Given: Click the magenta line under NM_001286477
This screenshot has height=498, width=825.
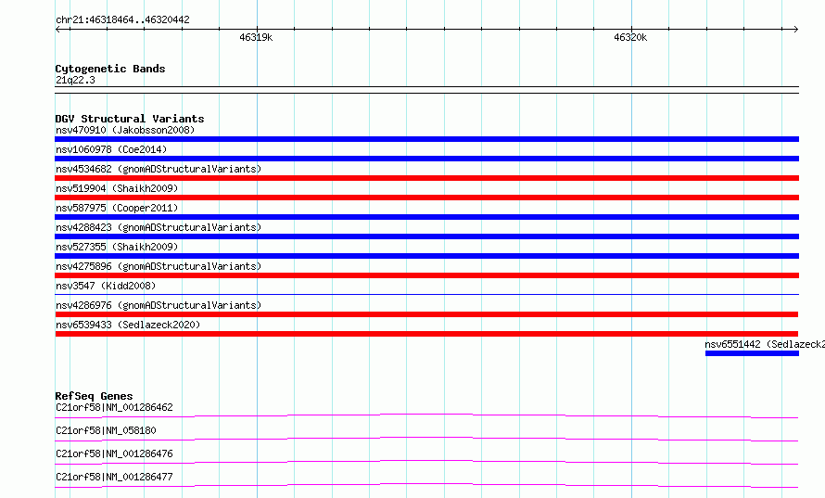Looking at the screenshot, I should coord(426,485).
